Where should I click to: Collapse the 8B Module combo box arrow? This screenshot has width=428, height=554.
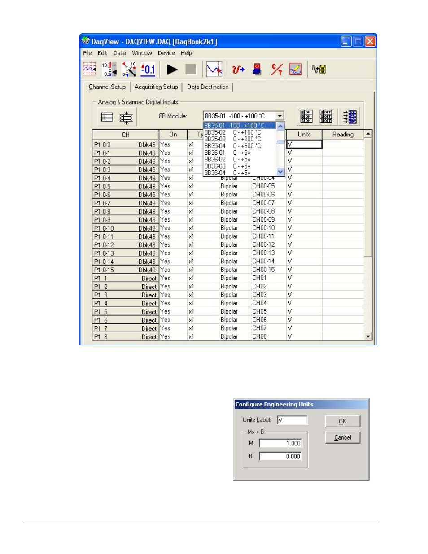pos(280,116)
